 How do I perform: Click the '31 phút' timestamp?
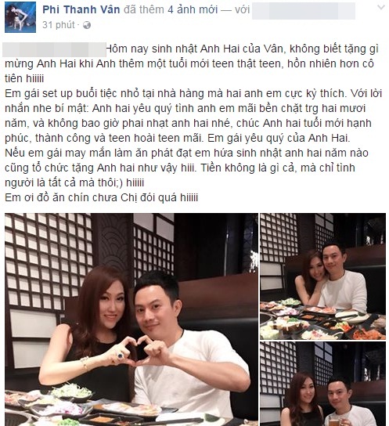[59, 25]
